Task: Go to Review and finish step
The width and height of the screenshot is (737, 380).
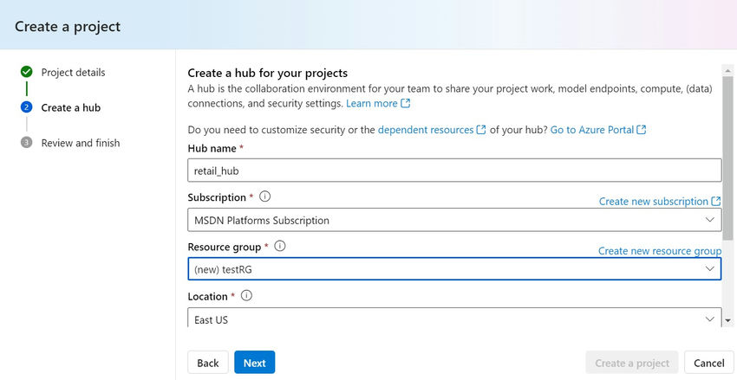Action: pos(81,143)
